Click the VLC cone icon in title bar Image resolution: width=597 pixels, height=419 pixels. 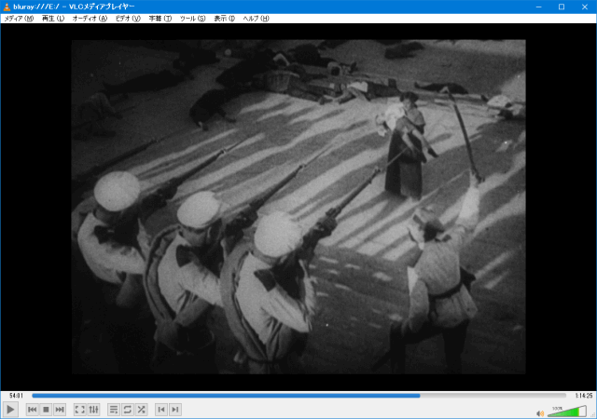click(x=7, y=7)
